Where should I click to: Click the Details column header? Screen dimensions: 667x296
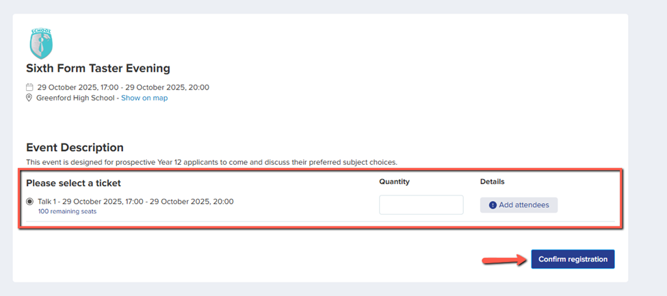[x=492, y=182]
